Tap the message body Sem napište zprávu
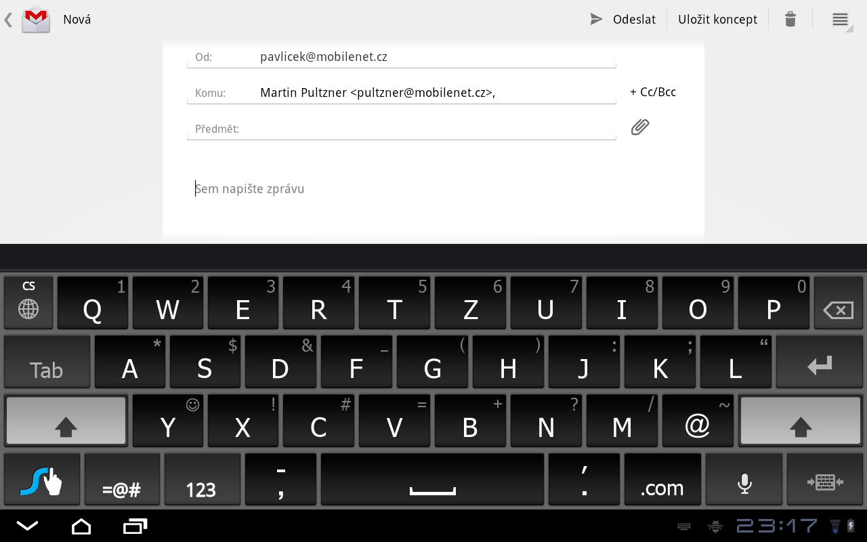 point(250,189)
